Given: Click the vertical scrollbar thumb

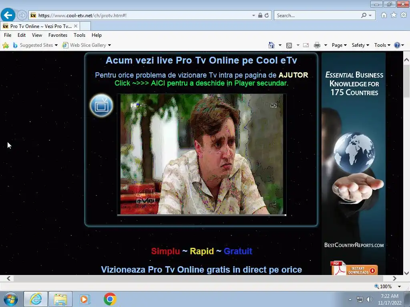Looking at the screenshot, I should [x=406, y=82].
